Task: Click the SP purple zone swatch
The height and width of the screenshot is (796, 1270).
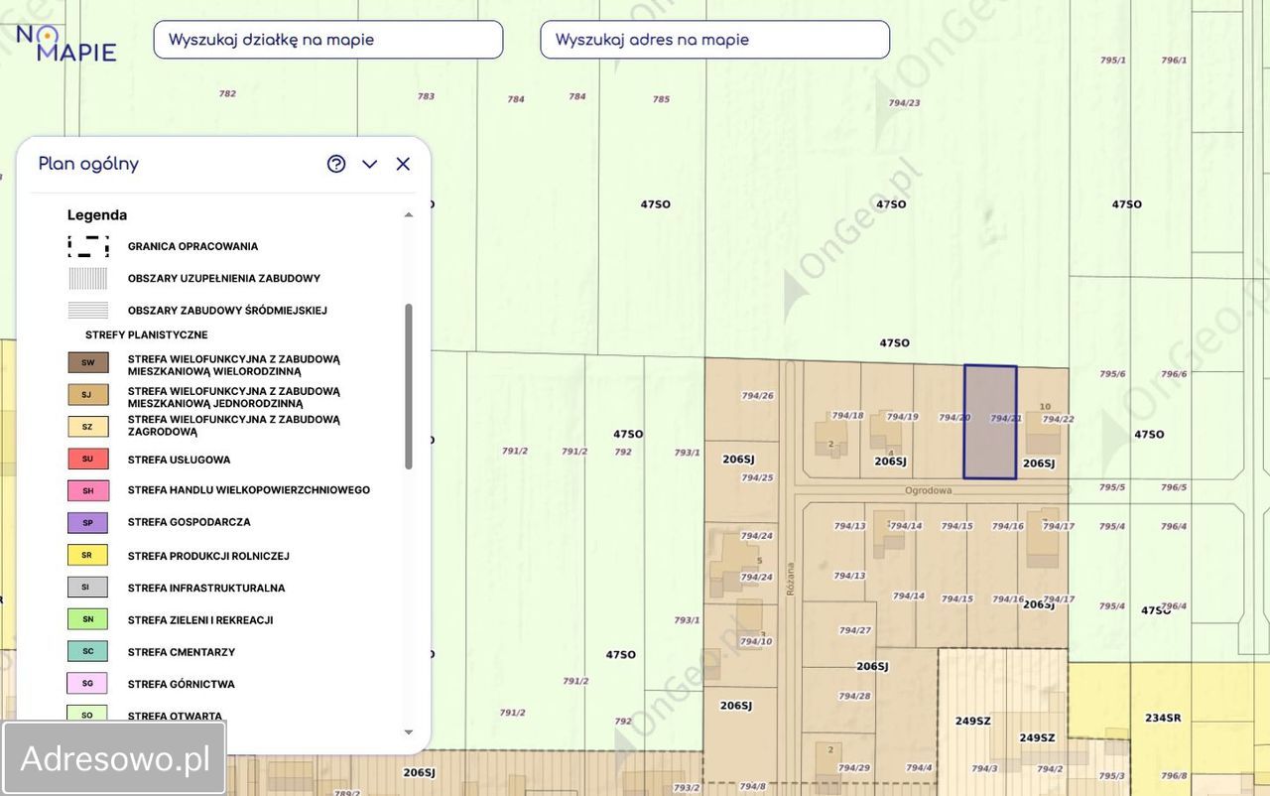Action: 88,522
